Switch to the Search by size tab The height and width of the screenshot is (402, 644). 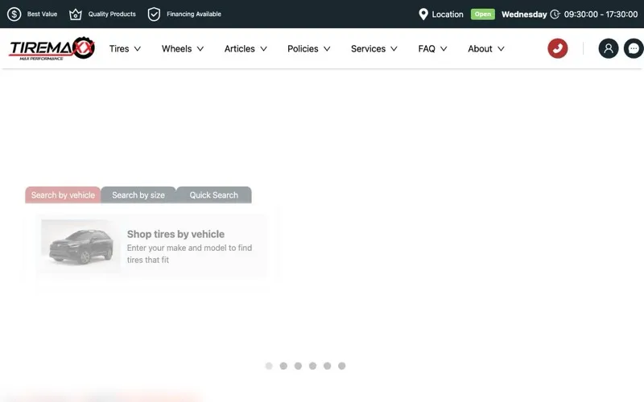point(138,195)
